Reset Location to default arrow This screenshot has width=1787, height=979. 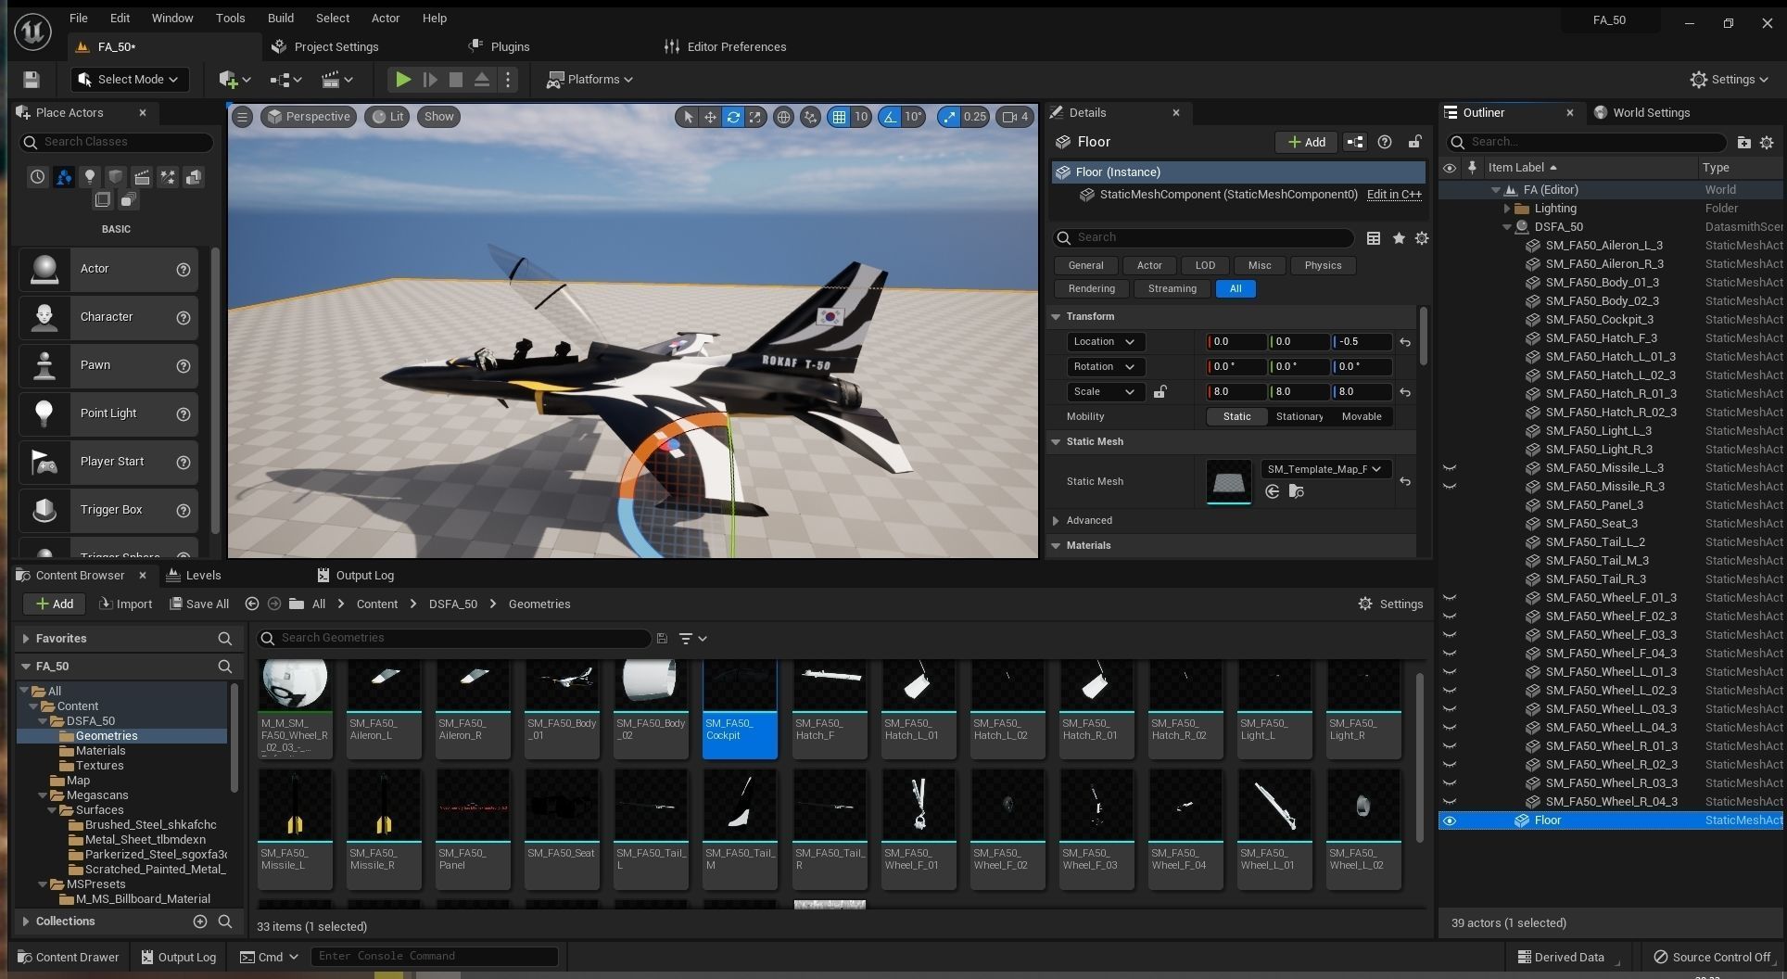pyautogui.click(x=1405, y=342)
